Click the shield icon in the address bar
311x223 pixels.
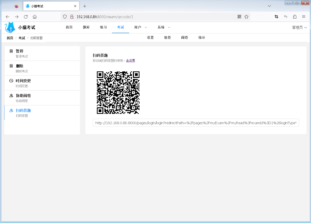tap(65, 16)
